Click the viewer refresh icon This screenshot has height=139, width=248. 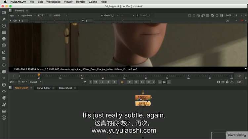212,16
